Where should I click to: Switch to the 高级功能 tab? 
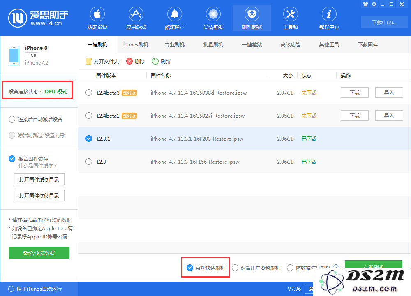tap(291, 44)
